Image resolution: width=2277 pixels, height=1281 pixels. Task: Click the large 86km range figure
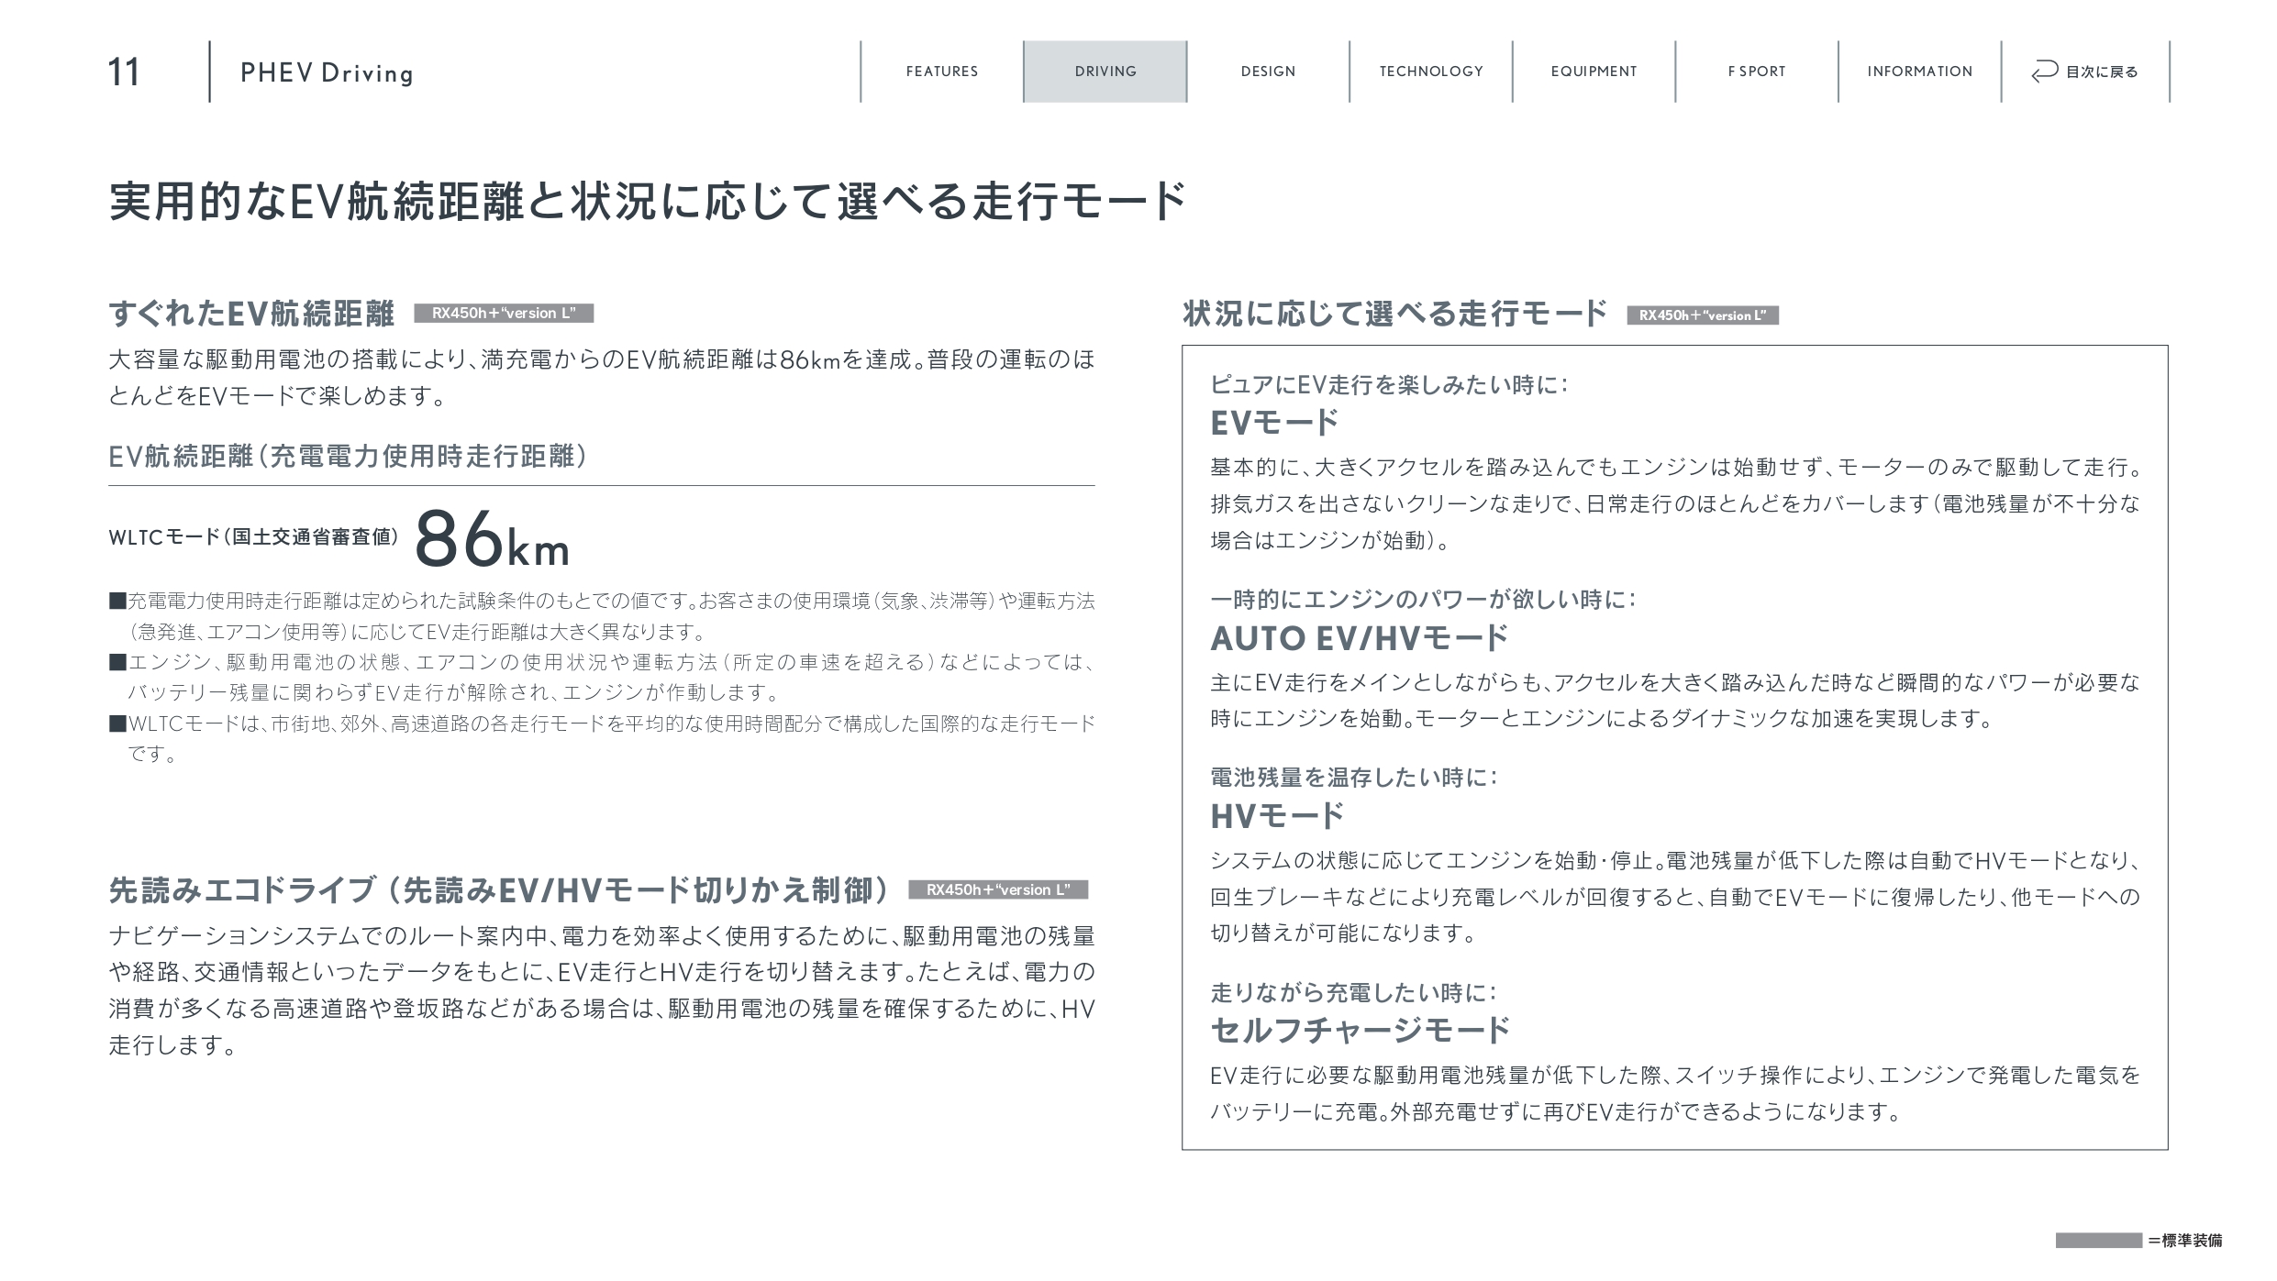tap(492, 541)
